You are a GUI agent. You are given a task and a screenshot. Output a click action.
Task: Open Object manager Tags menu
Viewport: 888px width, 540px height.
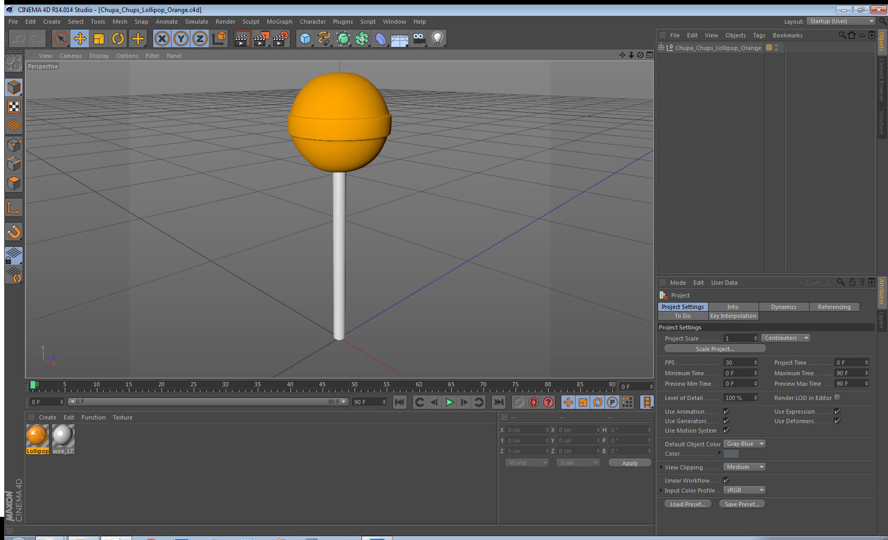click(759, 35)
